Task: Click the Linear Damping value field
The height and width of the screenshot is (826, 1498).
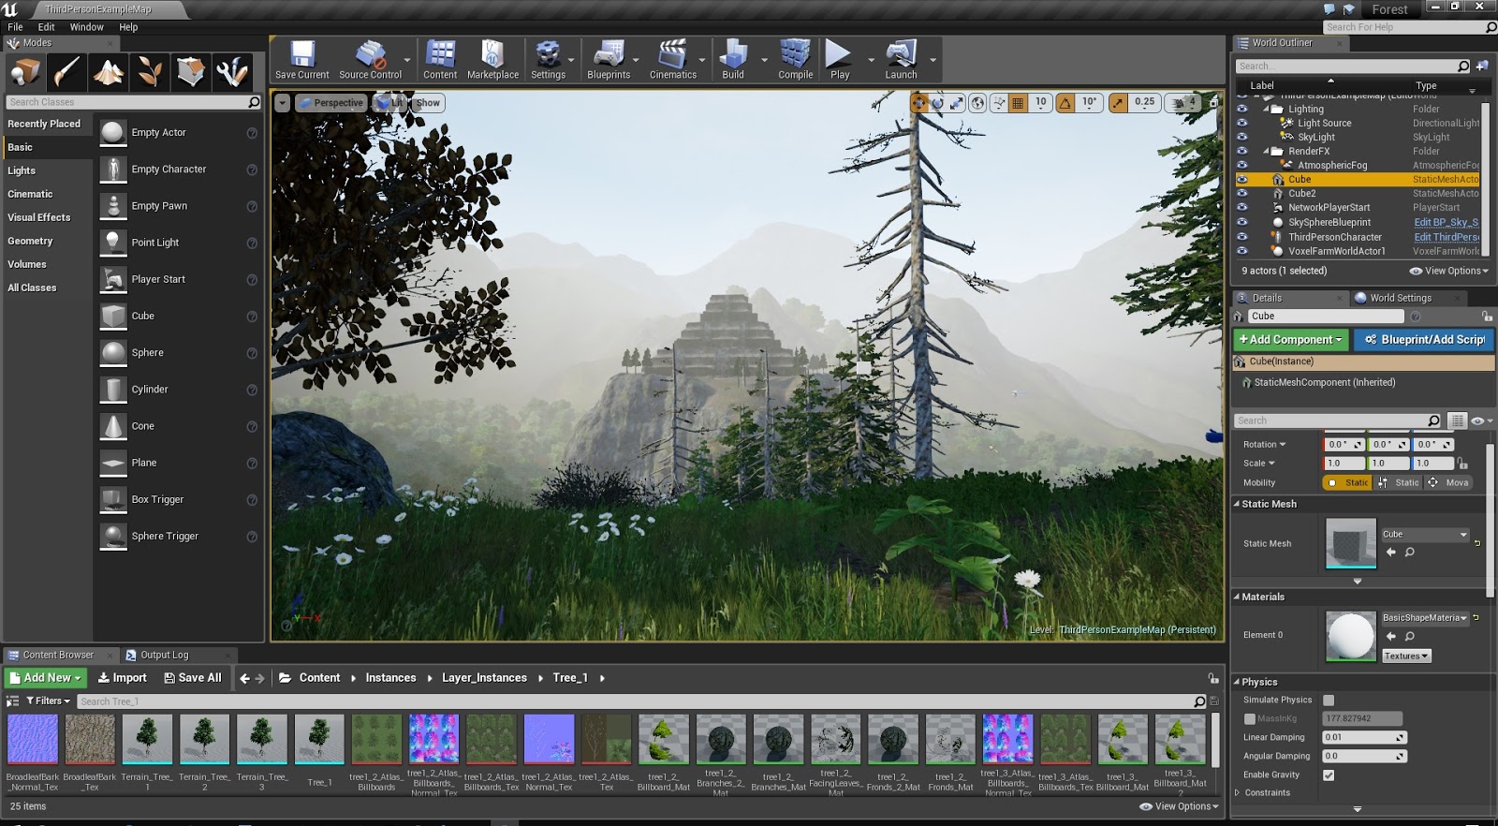Action: click(1365, 738)
